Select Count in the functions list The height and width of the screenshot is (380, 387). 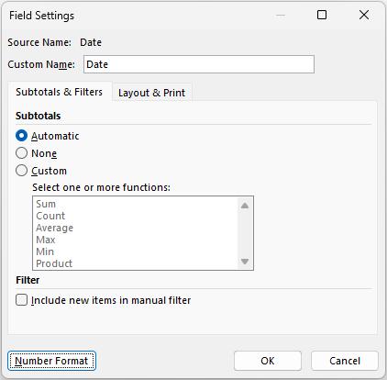[x=50, y=216]
